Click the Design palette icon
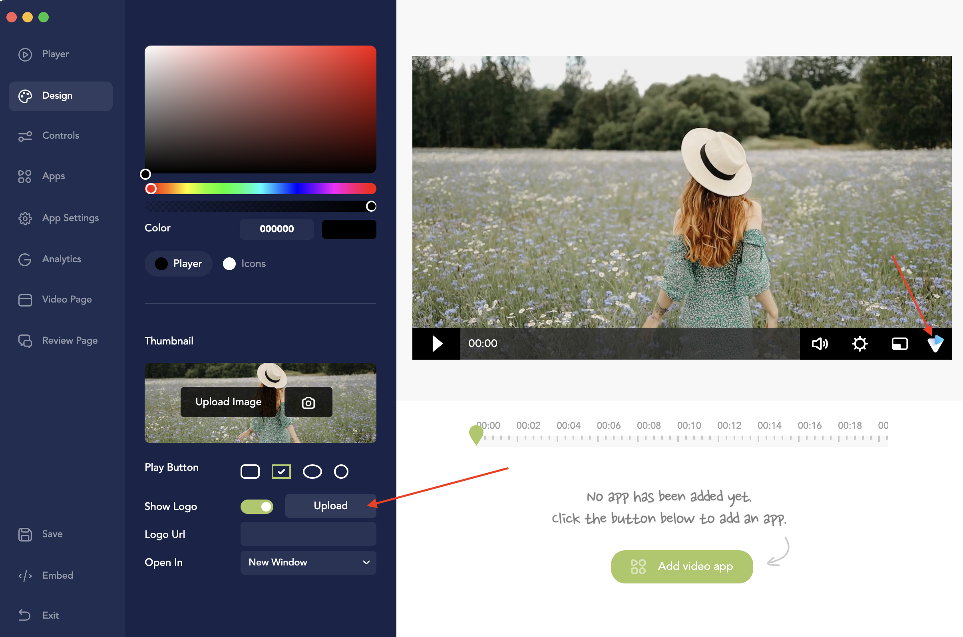Image resolution: width=963 pixels, height=637 pixels. pos(25,96)
